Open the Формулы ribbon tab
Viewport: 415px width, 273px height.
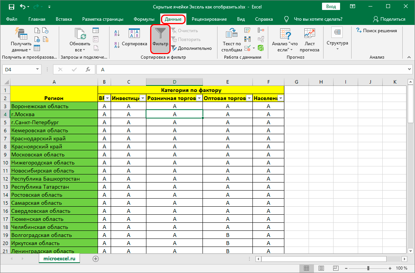(x=144, y=19)
